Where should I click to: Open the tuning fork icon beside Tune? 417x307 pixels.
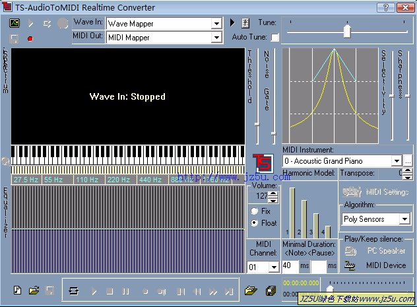pyautogui.click(x=245, y=23)
